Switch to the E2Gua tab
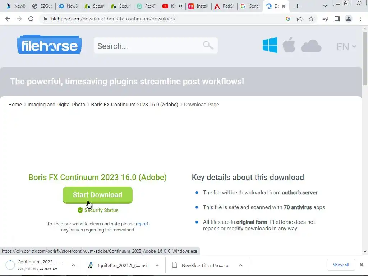 point(42,6)
